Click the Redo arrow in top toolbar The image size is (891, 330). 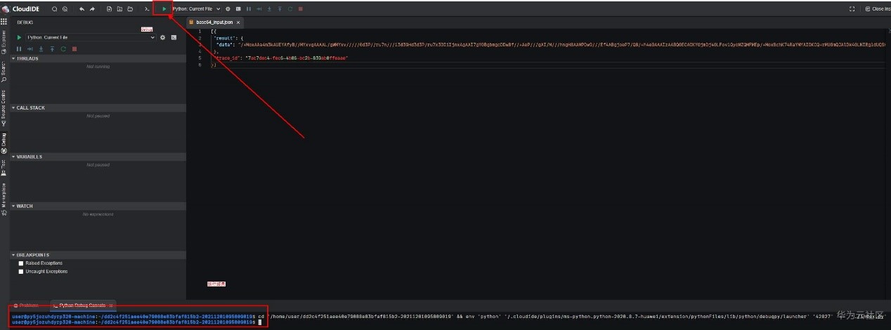(91, 9)
